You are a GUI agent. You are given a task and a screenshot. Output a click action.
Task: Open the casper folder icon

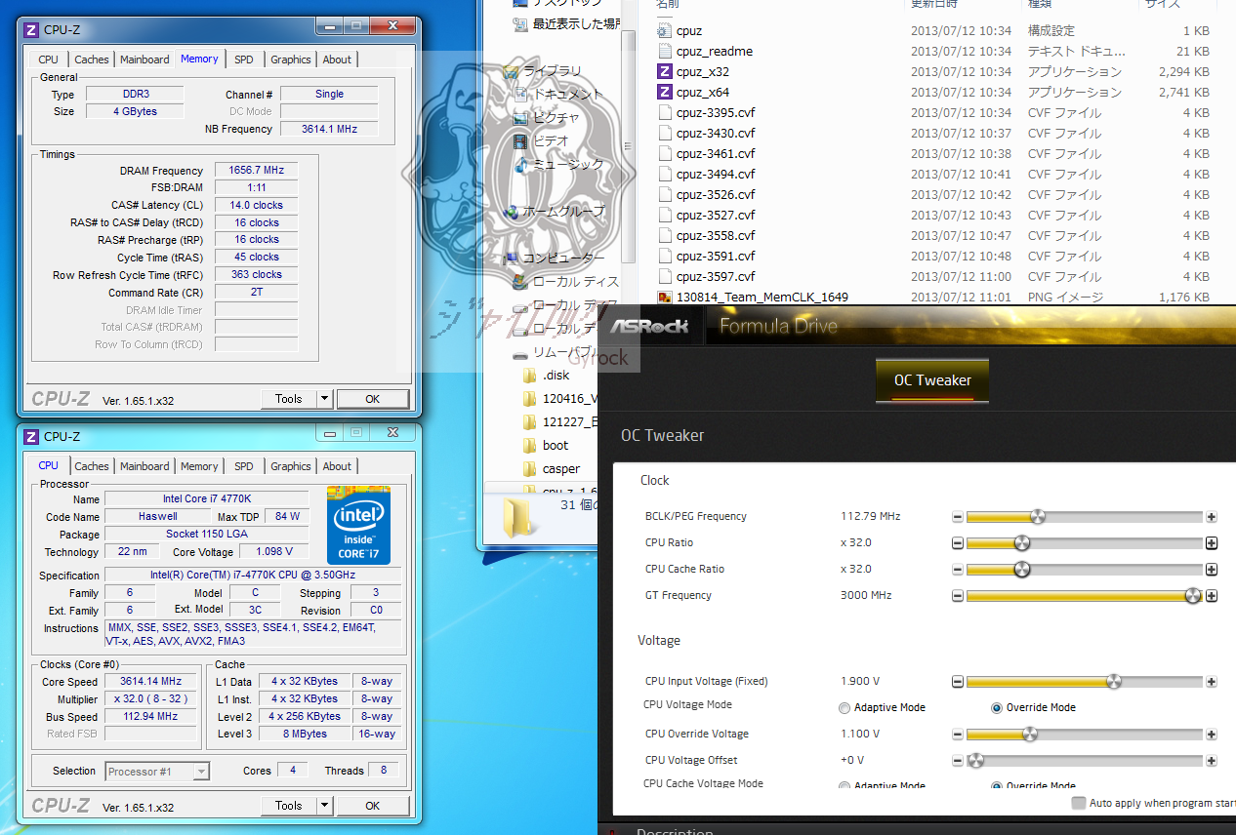(530, 468)
